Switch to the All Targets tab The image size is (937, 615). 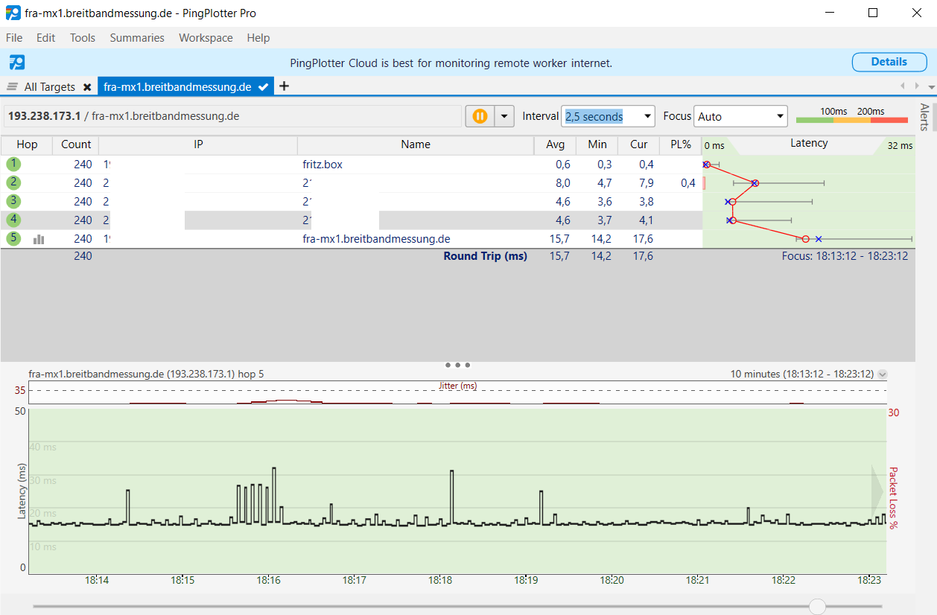[50, 87]
